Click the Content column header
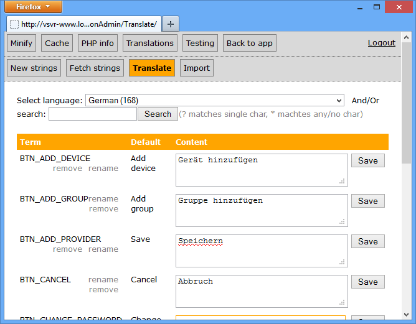The image size is (416, 324). [x=191, y=142]
